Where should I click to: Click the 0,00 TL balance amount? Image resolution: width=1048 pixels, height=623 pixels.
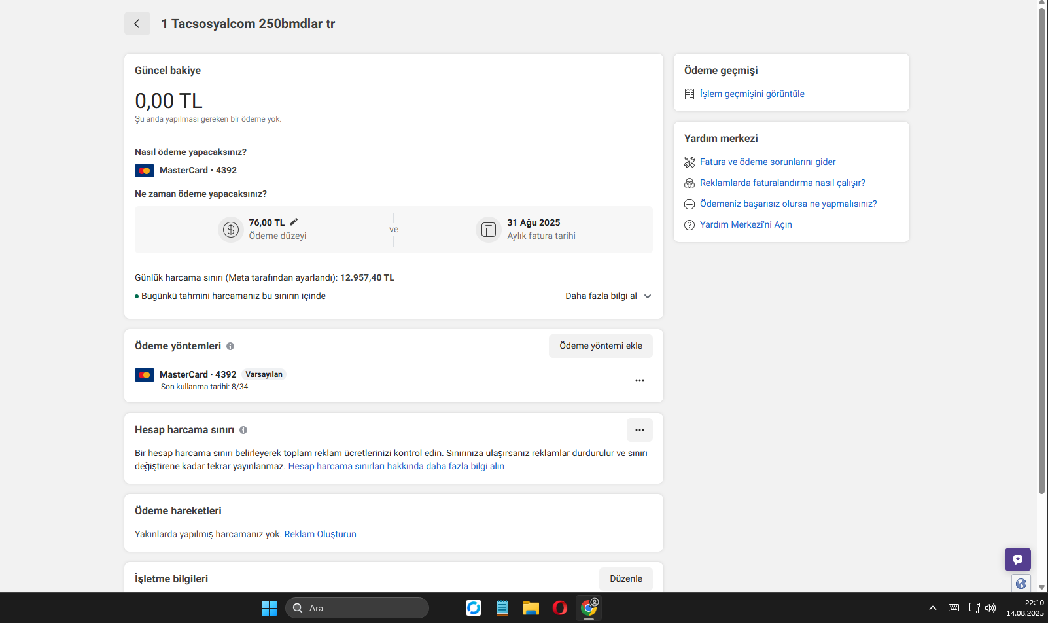pyautogui.click(x=169, y=101)
